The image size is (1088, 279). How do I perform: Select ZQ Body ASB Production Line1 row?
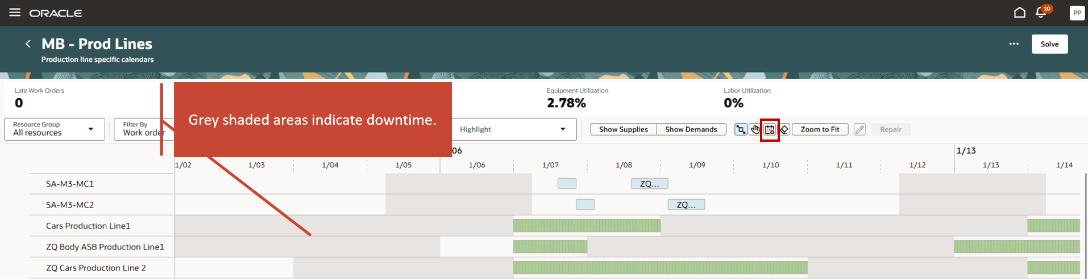[x=101, y=247]
